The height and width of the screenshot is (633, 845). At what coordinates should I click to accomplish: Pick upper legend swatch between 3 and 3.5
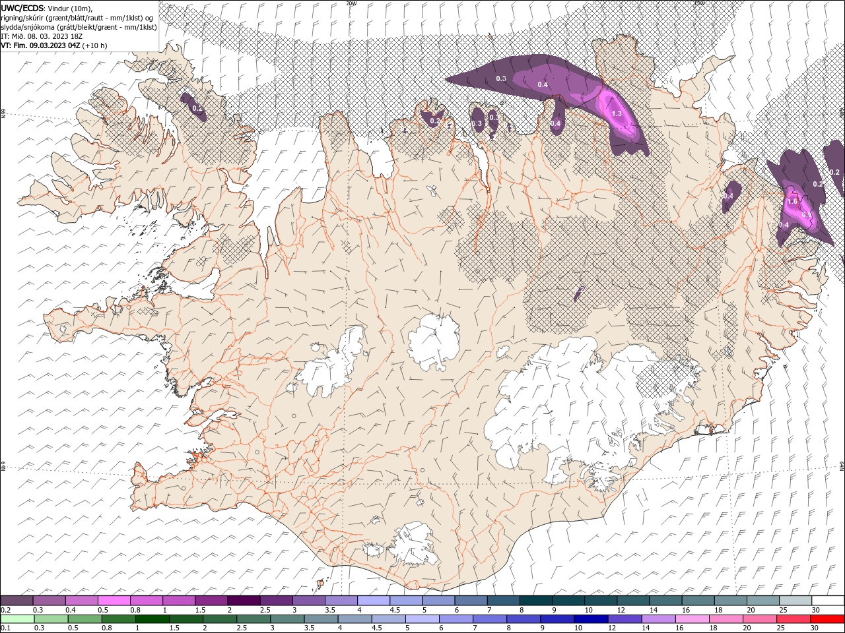tap(308, 601)
